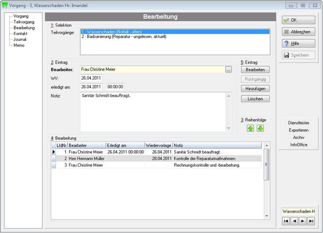Click Hinzufügen to add an entry
The image size is (323, 233).
coord(255,89)
